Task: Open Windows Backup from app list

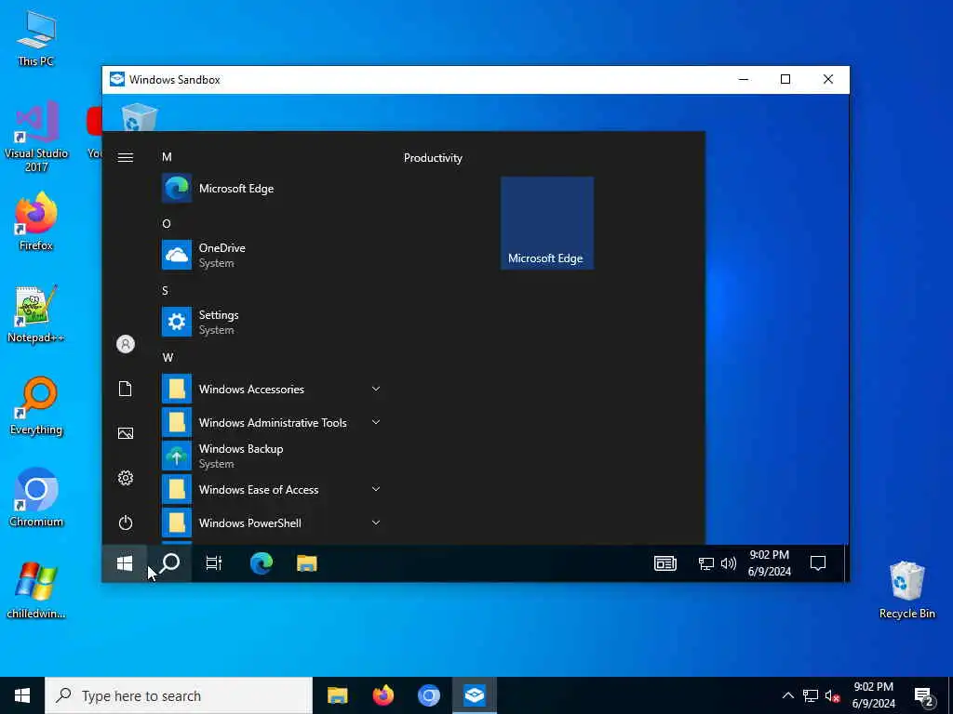Action: coord(274,456)
